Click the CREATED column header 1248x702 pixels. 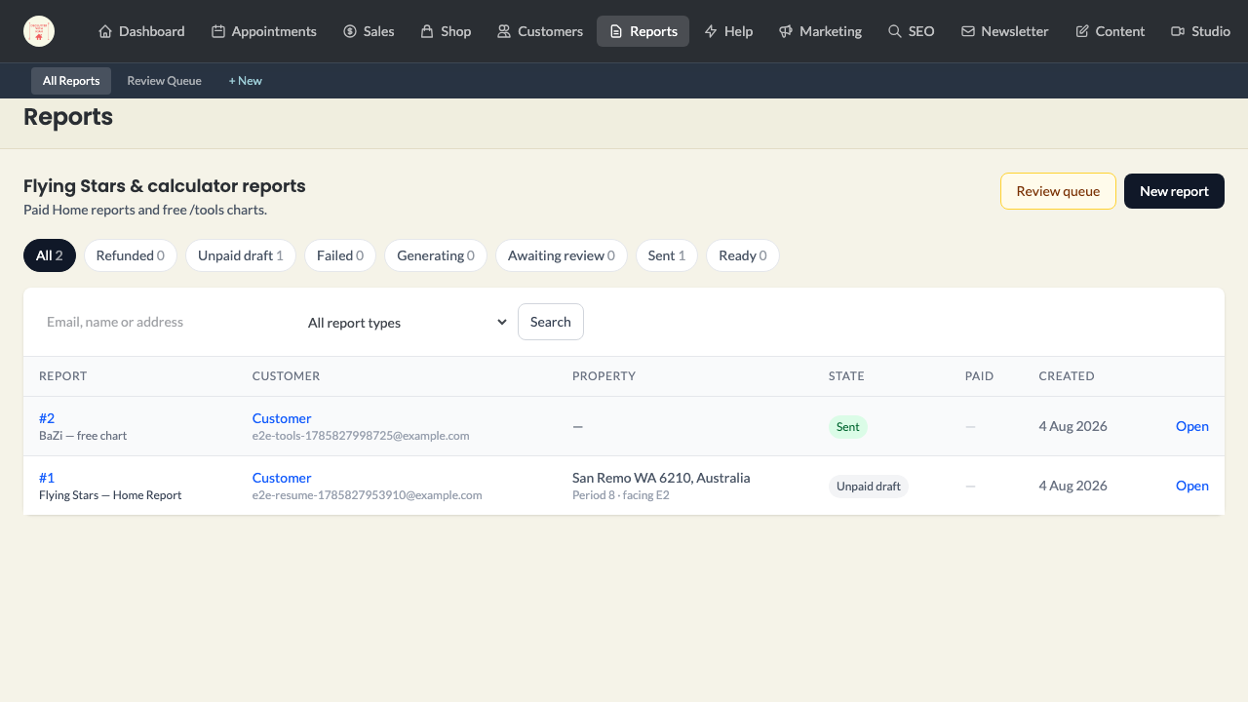click(x=1067, y=376)
